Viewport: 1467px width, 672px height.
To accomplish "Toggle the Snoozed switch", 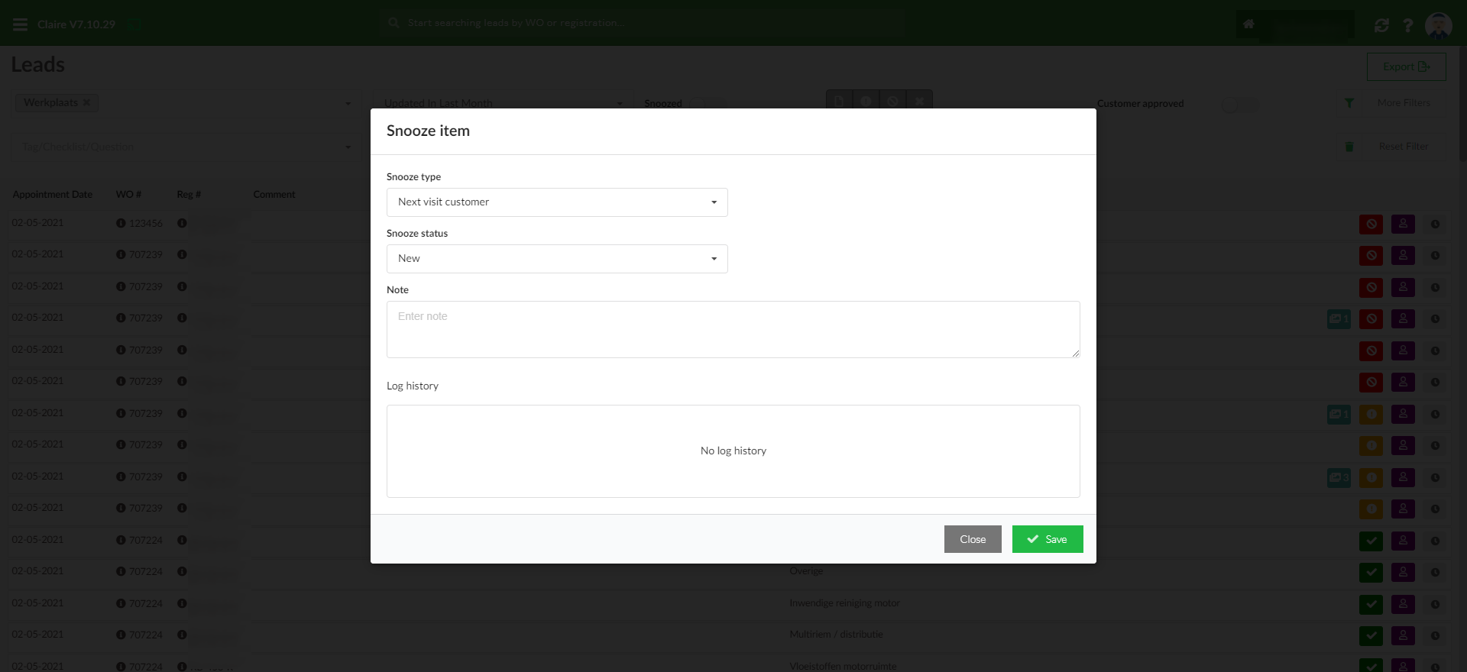I will click(x=708, y=104).
